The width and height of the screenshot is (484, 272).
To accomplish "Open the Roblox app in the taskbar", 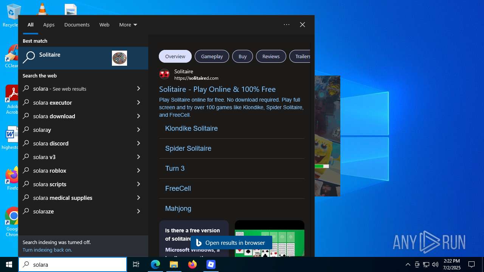I will coord(211,264).
